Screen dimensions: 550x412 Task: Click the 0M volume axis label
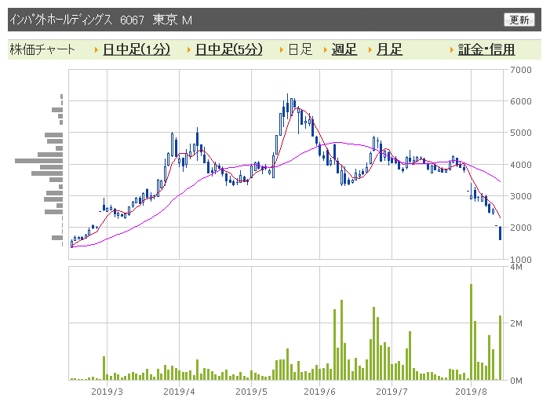516,381
